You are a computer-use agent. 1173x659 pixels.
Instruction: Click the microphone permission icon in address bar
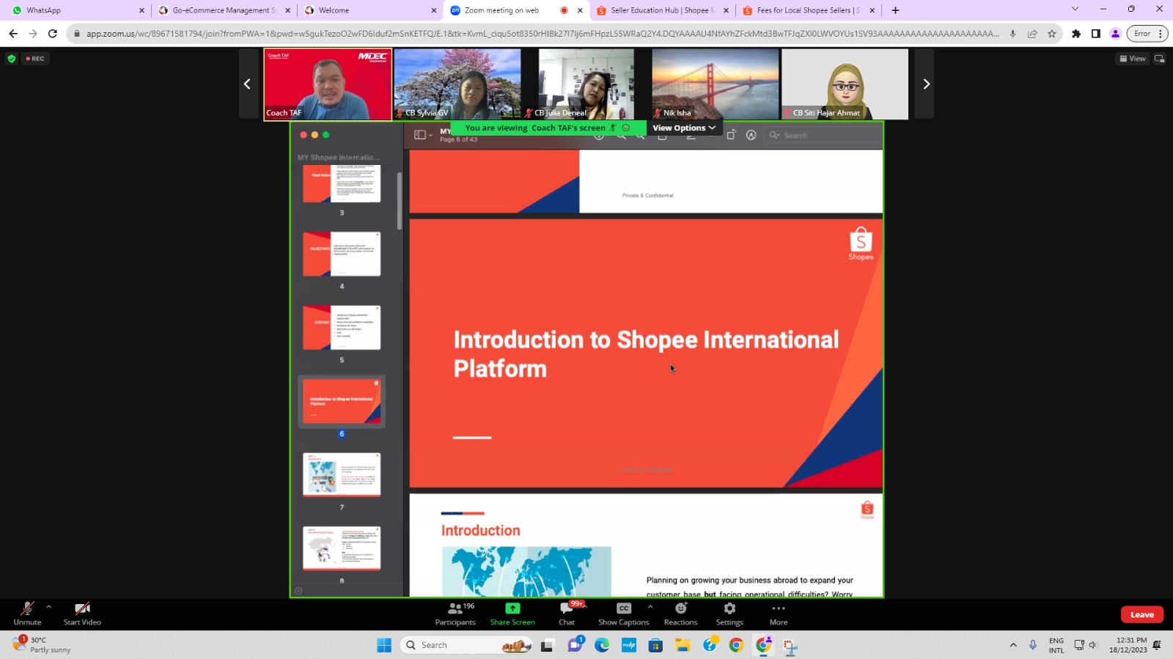[x=1012, y=33]
